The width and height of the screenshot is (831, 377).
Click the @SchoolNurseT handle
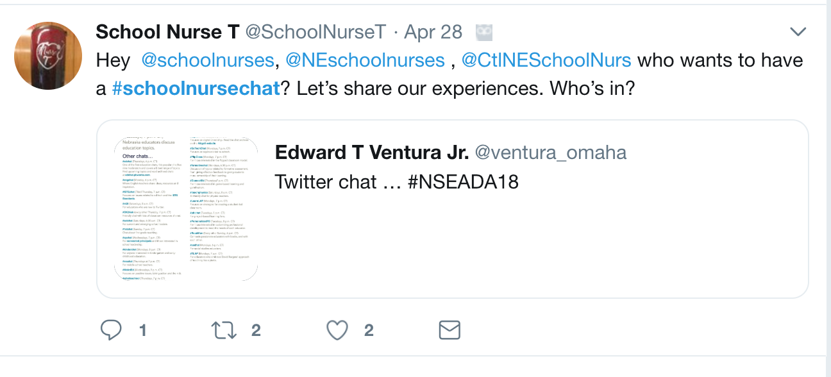316,32
